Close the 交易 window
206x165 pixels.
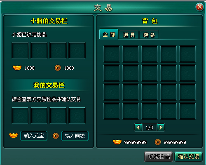click(199, 7)
